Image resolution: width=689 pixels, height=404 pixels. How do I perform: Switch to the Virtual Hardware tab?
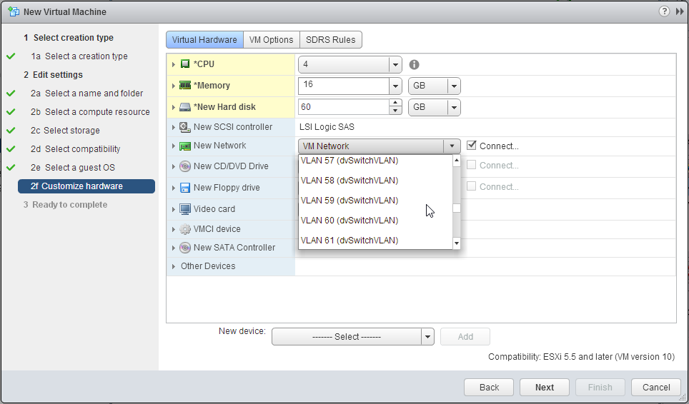pyautogui.click(x=204, y=39)
